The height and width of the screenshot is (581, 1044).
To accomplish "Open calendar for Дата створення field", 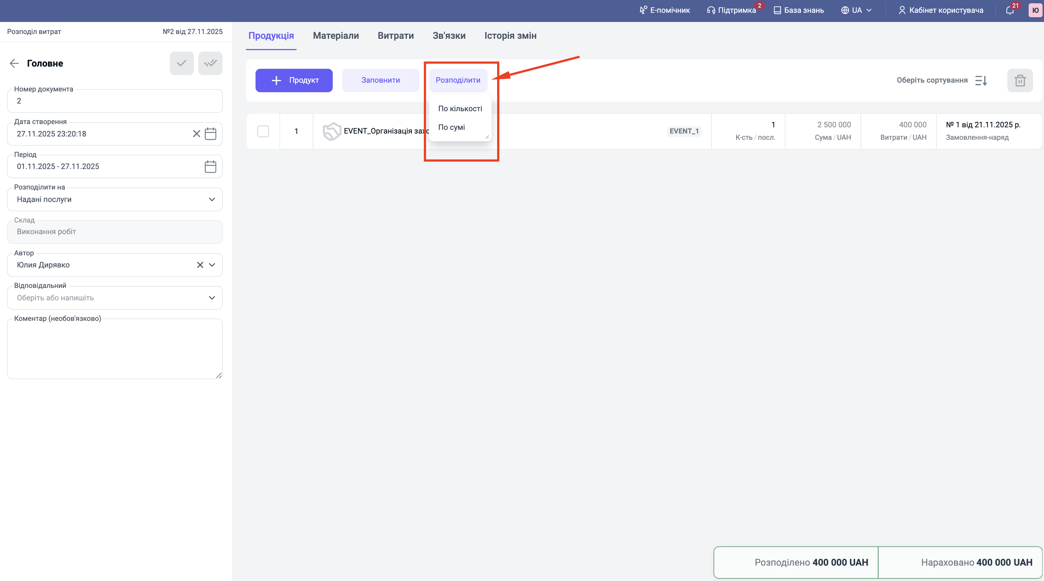I will [210, 134].
